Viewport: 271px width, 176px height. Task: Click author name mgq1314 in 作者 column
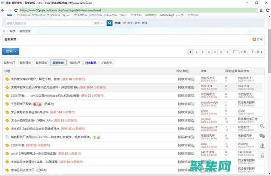click(x=206, y=86)
